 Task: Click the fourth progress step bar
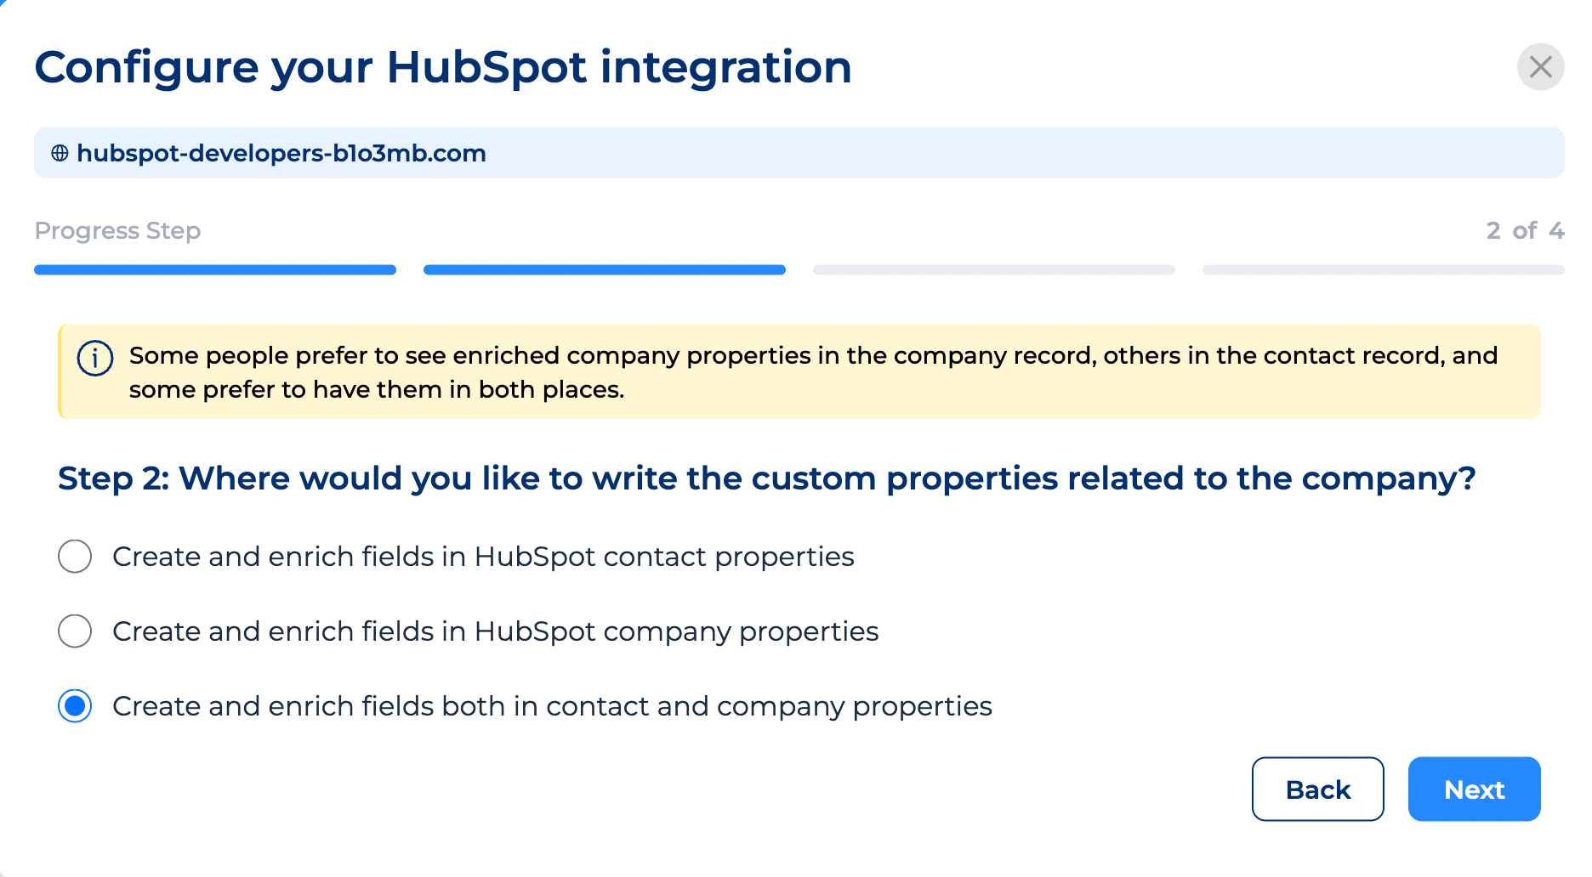[1383, 270]
